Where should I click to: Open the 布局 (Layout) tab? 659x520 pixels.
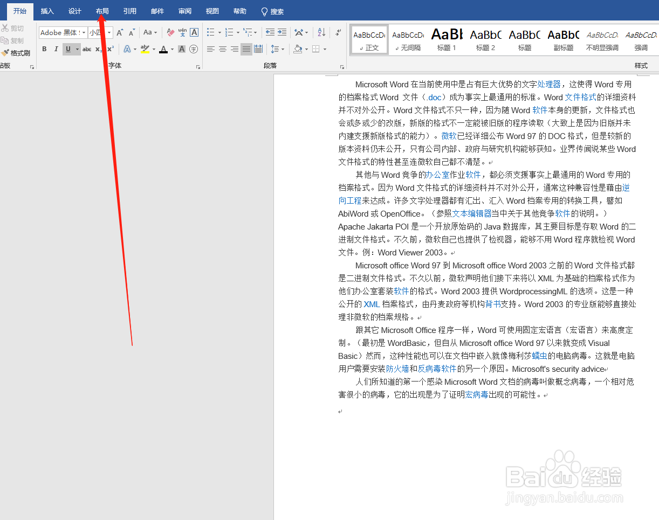[x=102, y=11]
